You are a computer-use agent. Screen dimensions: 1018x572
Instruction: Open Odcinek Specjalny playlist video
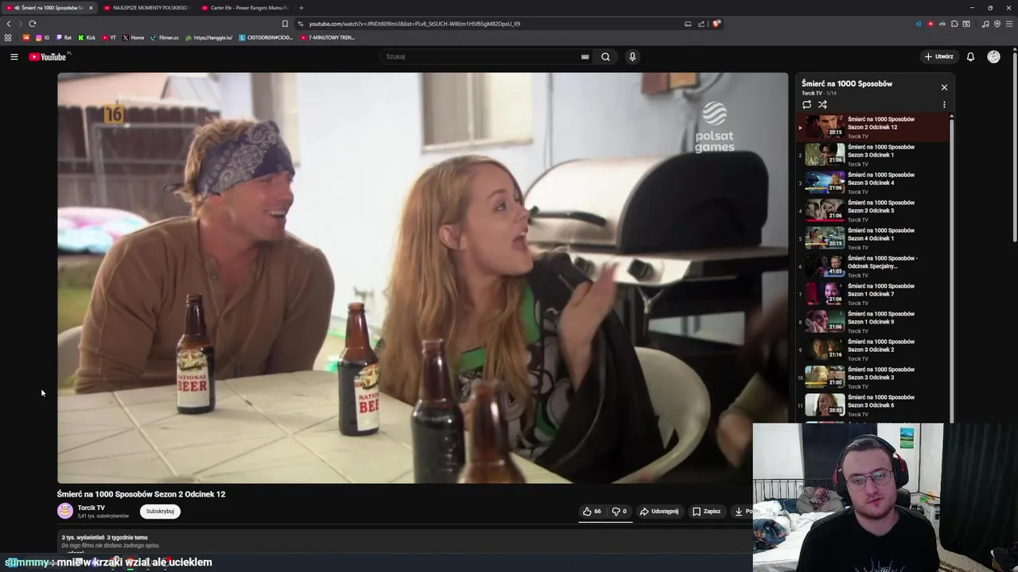click(x=872, y=265)
